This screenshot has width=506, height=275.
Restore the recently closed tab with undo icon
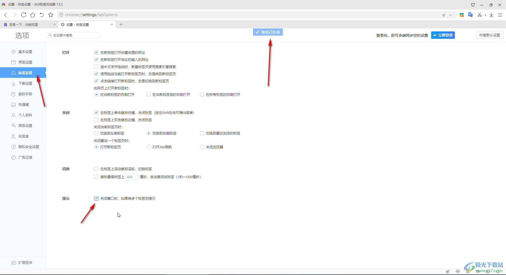[x=42, y=15]
